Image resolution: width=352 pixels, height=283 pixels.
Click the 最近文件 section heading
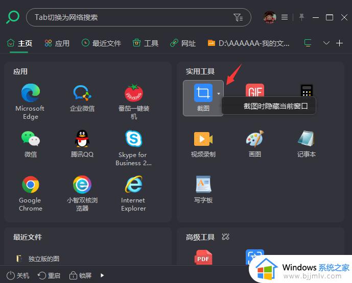(28, 237)
